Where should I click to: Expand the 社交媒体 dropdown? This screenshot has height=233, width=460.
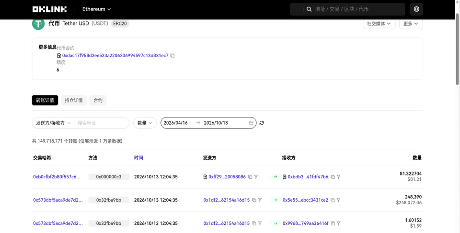pos(379,23)
